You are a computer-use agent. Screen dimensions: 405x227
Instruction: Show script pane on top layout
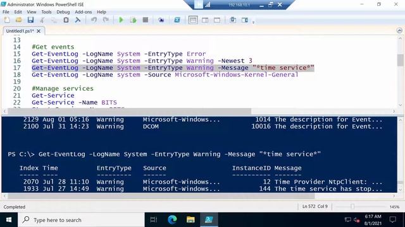[x=193, y=20]
